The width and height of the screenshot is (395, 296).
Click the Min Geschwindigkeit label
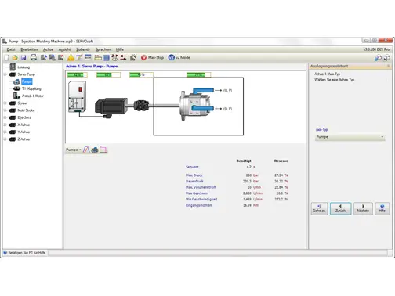point(201,199)
